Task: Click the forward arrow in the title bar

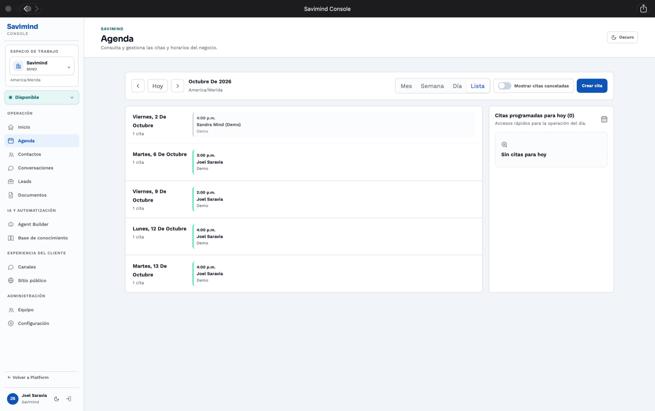Action: pyautogui.click(x=36, y=9)
